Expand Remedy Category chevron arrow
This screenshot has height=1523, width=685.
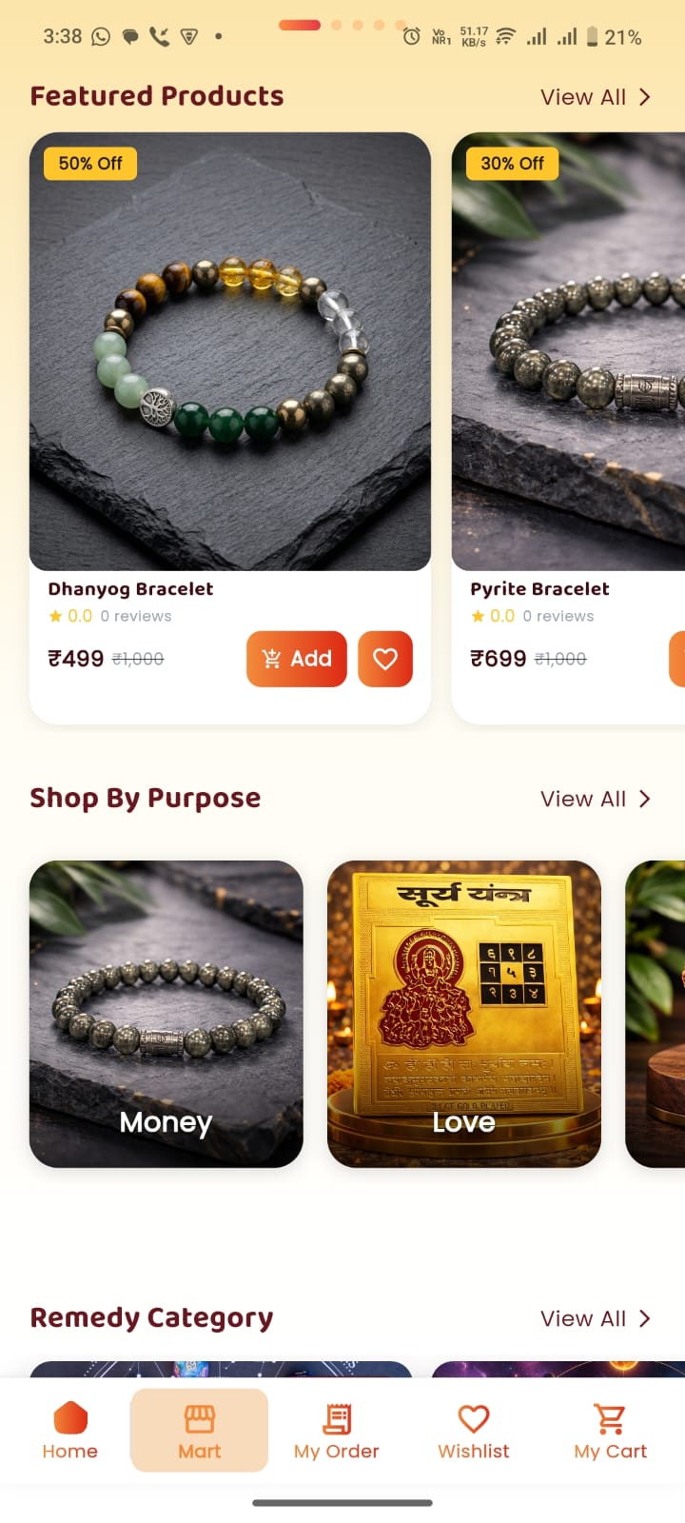point(645,1318)
